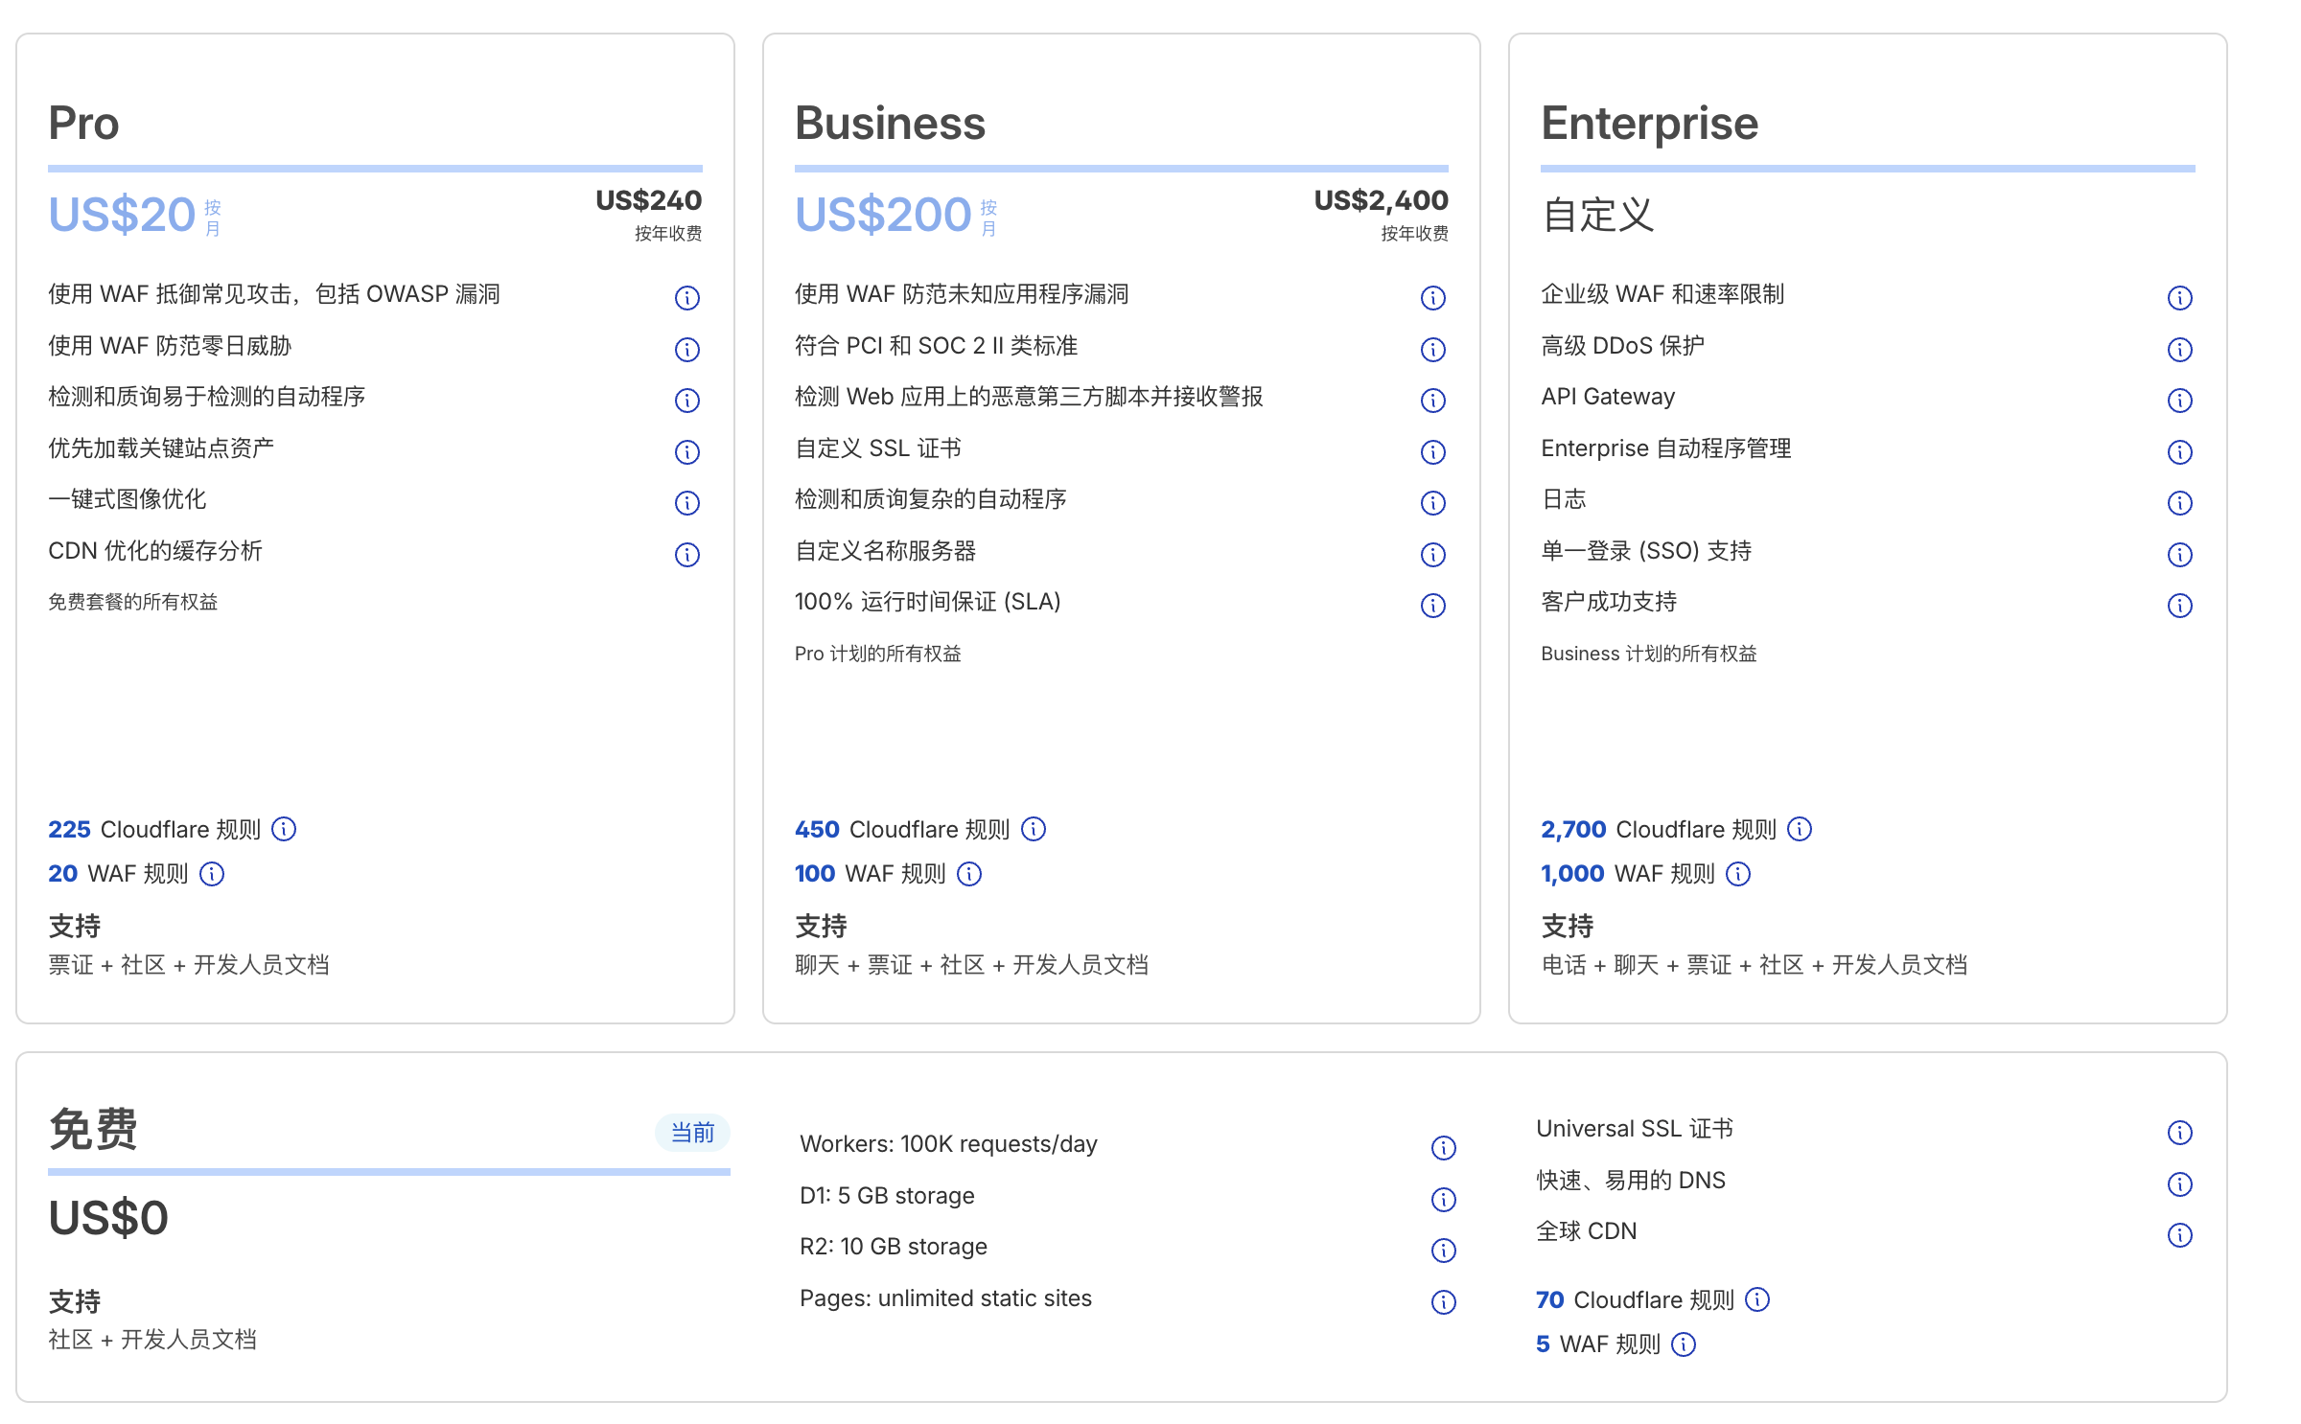Click the 免费 plan heading
This screenshot has height=1424, width=2301.
93,1129
